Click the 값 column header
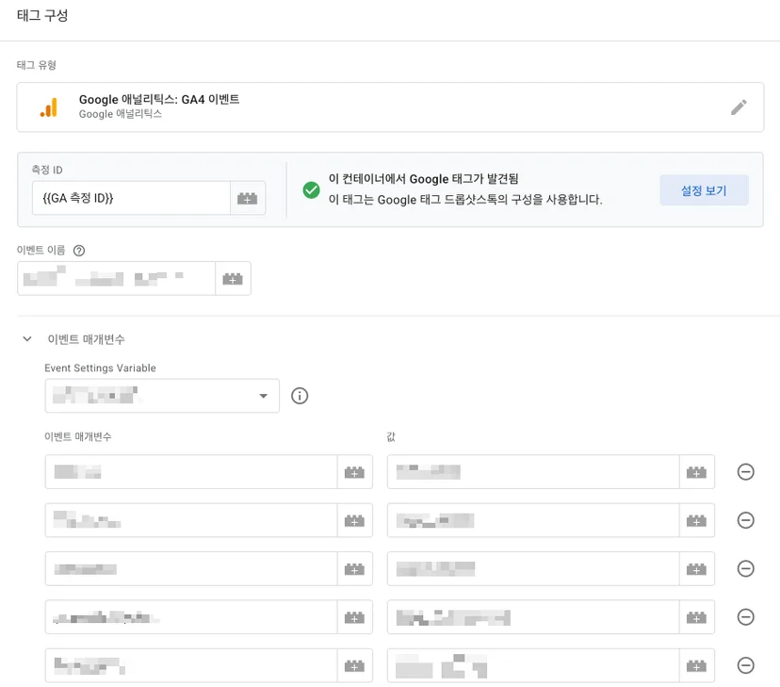 point(391,436)
